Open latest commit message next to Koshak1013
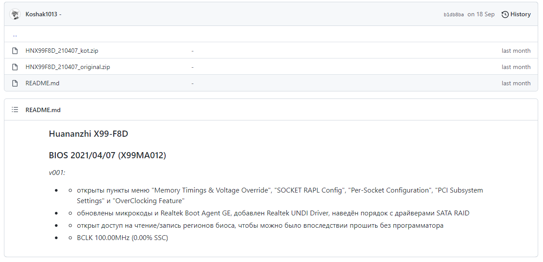Image resolution: width=543 pixels, height=262 pixels. (60, 14)
